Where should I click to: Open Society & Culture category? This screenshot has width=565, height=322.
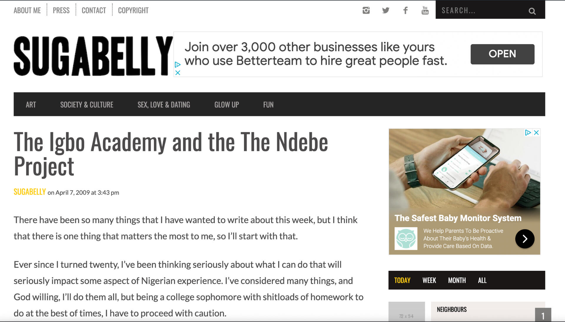pyautogui.click(x=87, y=105)
